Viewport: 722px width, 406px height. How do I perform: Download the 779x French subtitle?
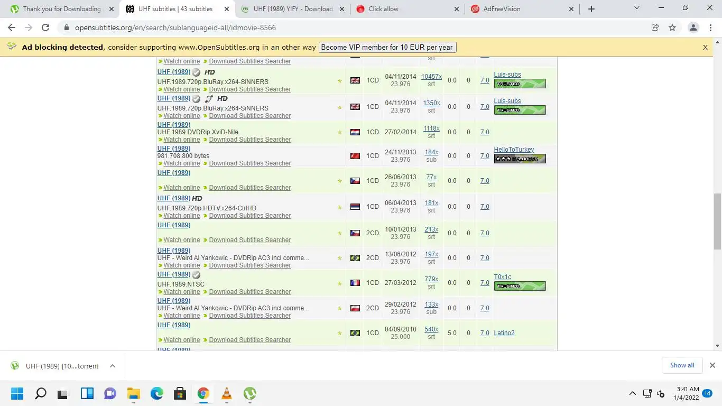(431, 279)
